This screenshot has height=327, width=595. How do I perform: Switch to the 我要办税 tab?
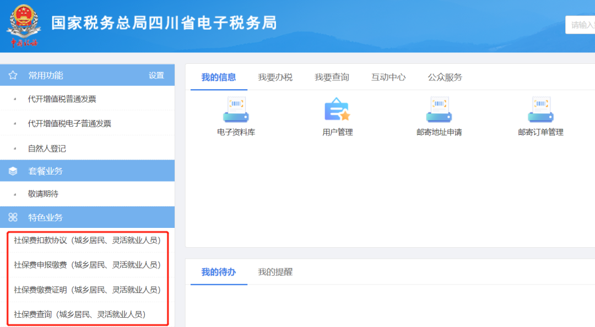(275, 78)
